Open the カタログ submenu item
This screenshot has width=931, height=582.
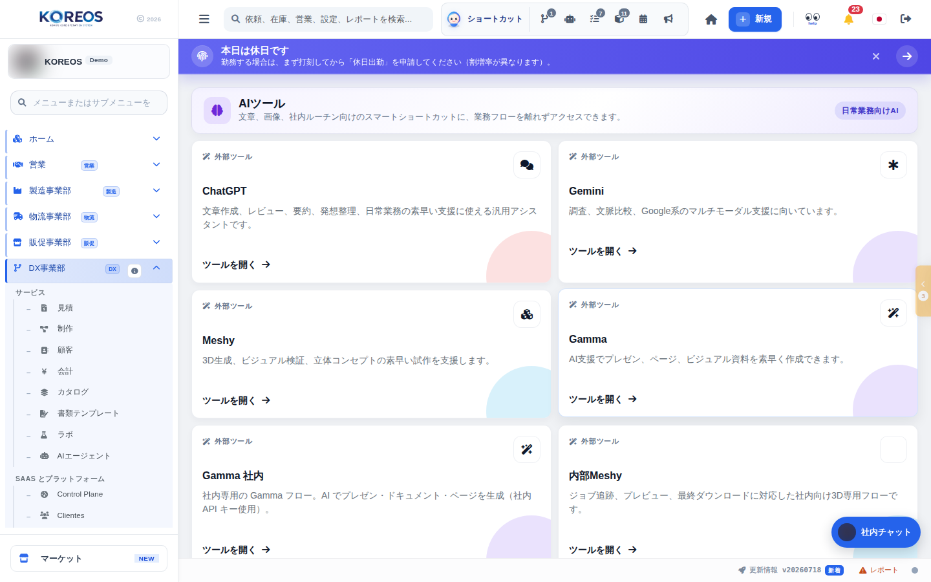coord(72,392)
